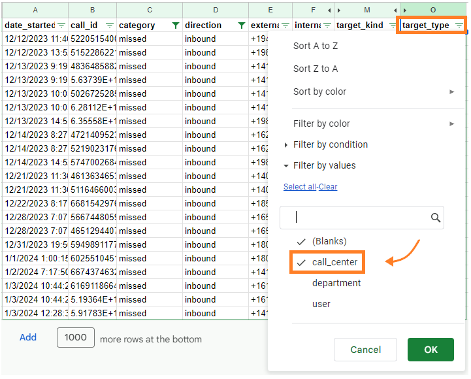Select the category header cell
This screenshot has height=379, width=471.
coord(150,25)
